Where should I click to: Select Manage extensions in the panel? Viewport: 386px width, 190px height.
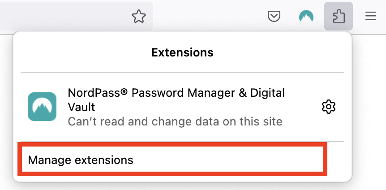point(81,160)
